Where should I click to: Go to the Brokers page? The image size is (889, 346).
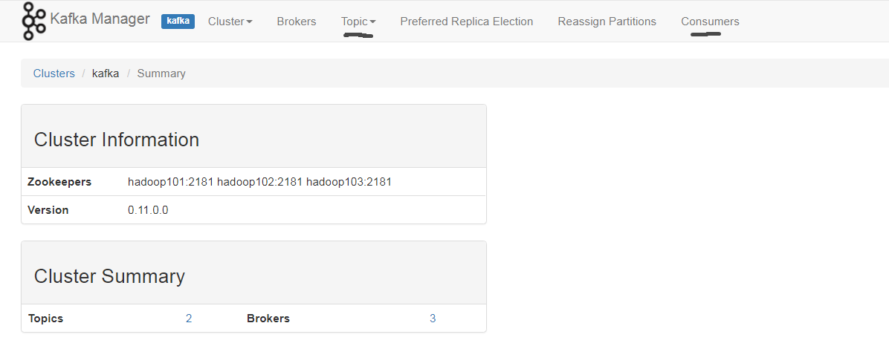click(297, 22)
